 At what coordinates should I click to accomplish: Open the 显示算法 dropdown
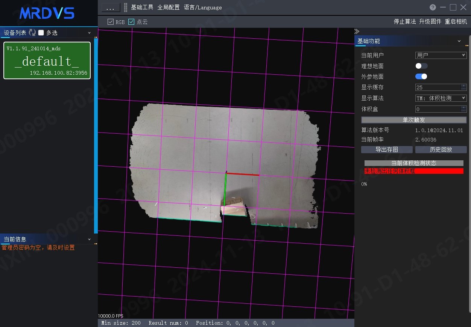pos(441,98)
